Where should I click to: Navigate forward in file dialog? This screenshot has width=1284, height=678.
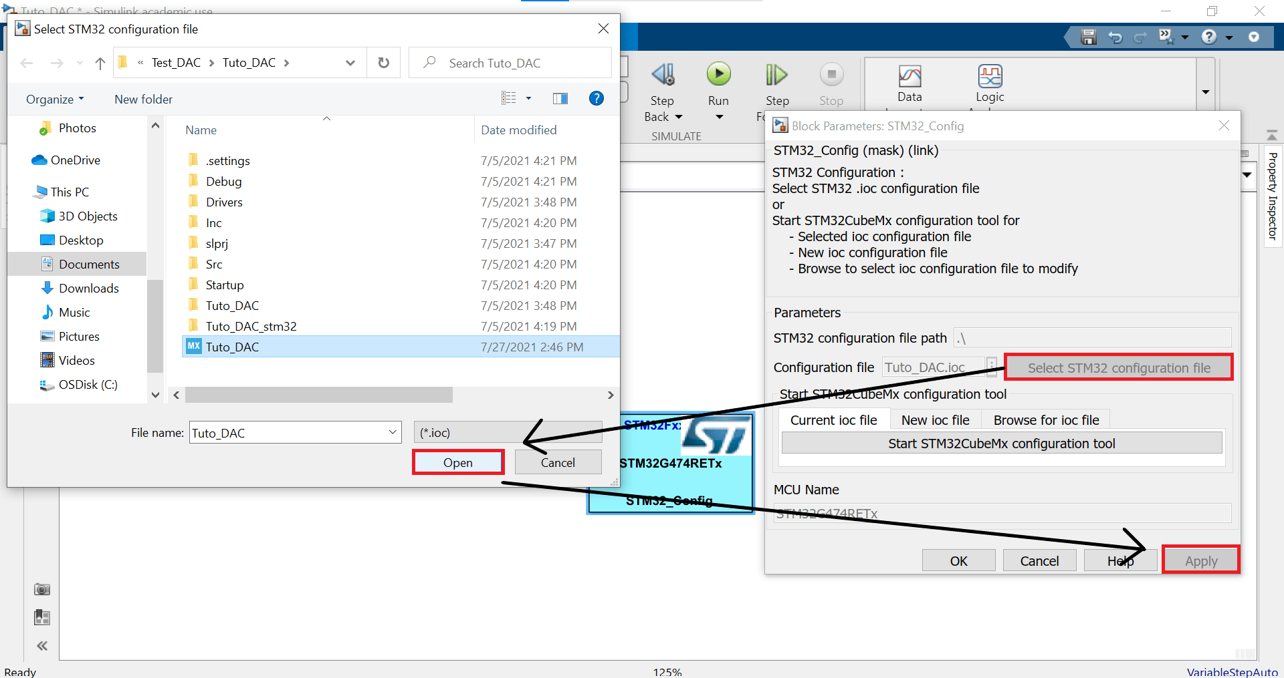click(x=57, y=63)
